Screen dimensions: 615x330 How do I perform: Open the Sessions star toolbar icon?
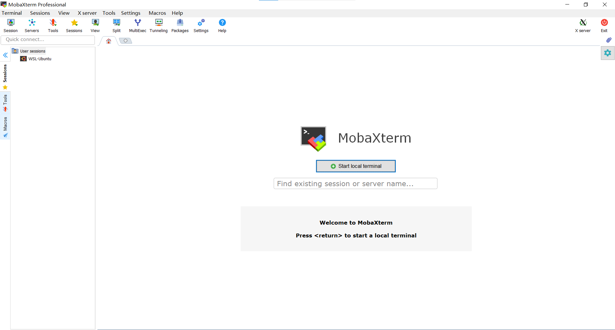tap(74, 26)
